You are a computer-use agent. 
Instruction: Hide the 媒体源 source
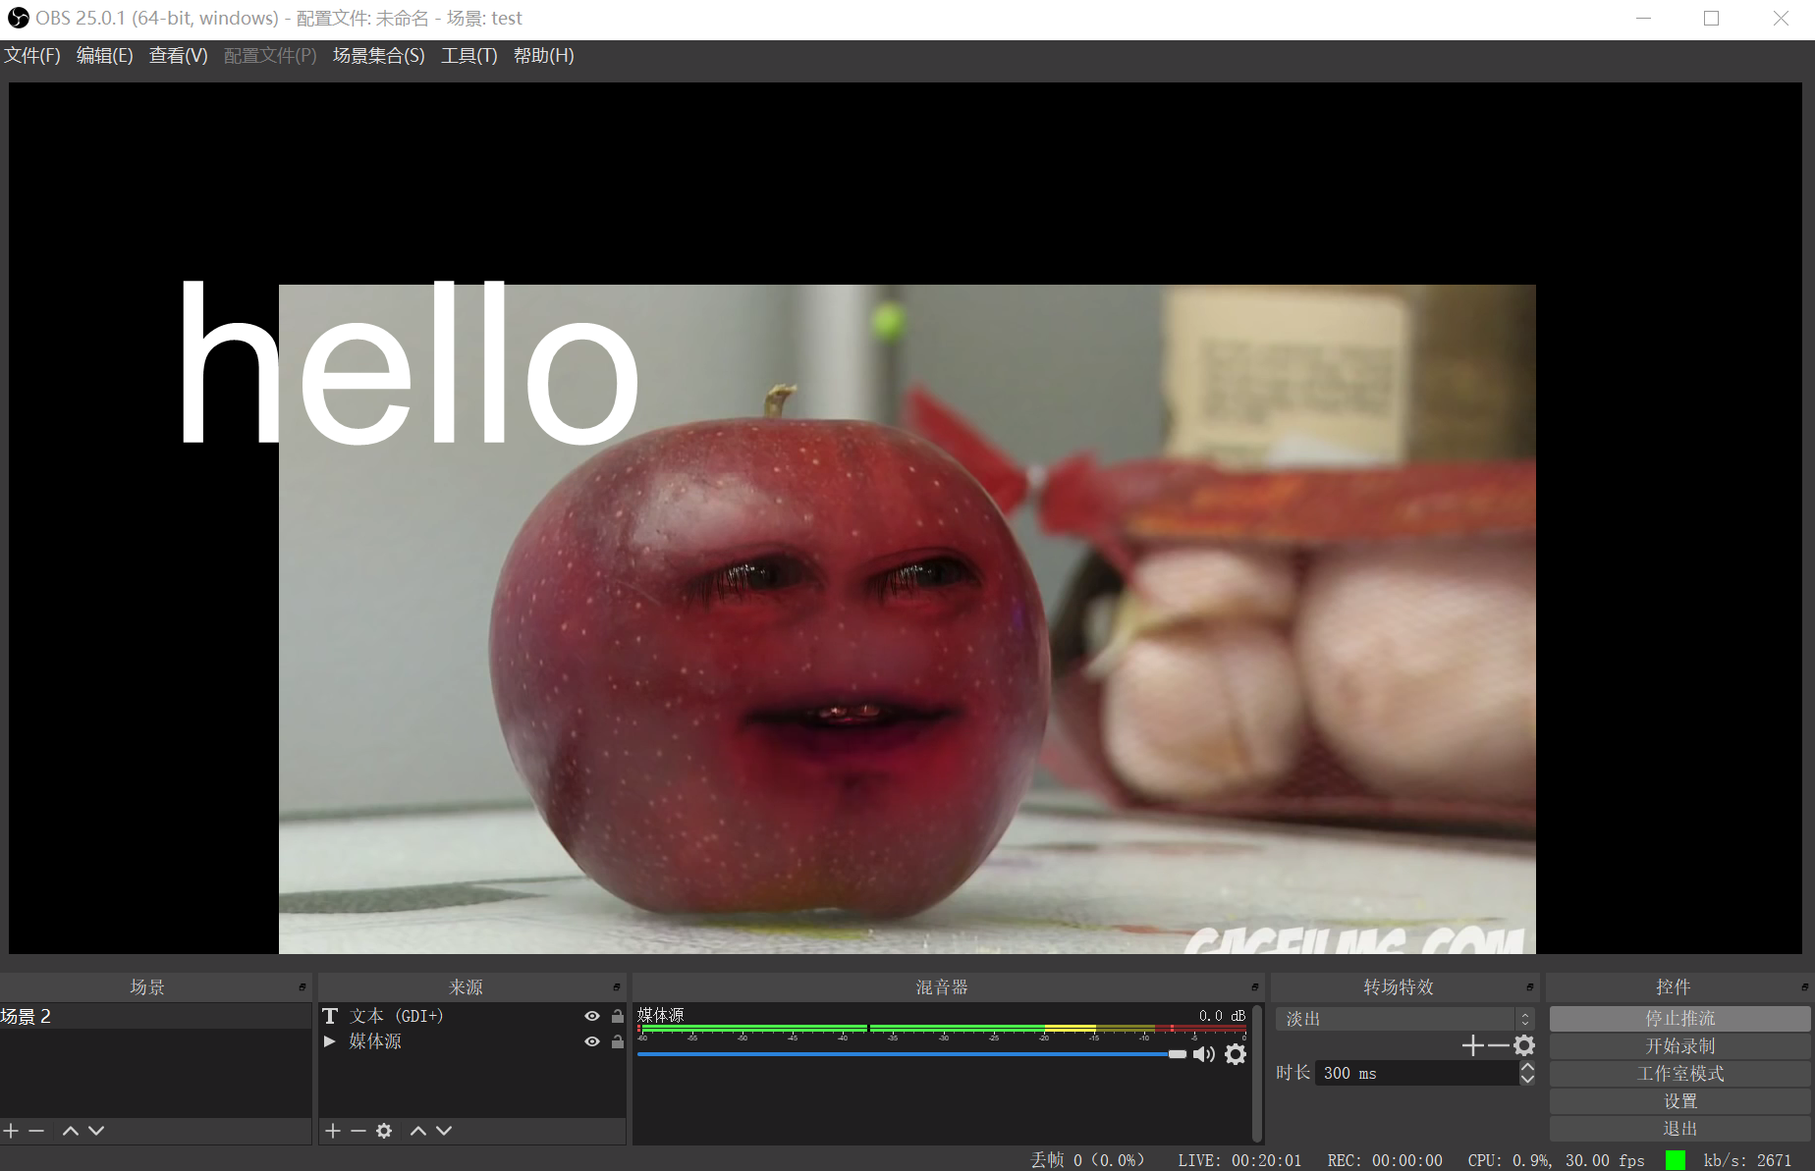[592, 1041]
